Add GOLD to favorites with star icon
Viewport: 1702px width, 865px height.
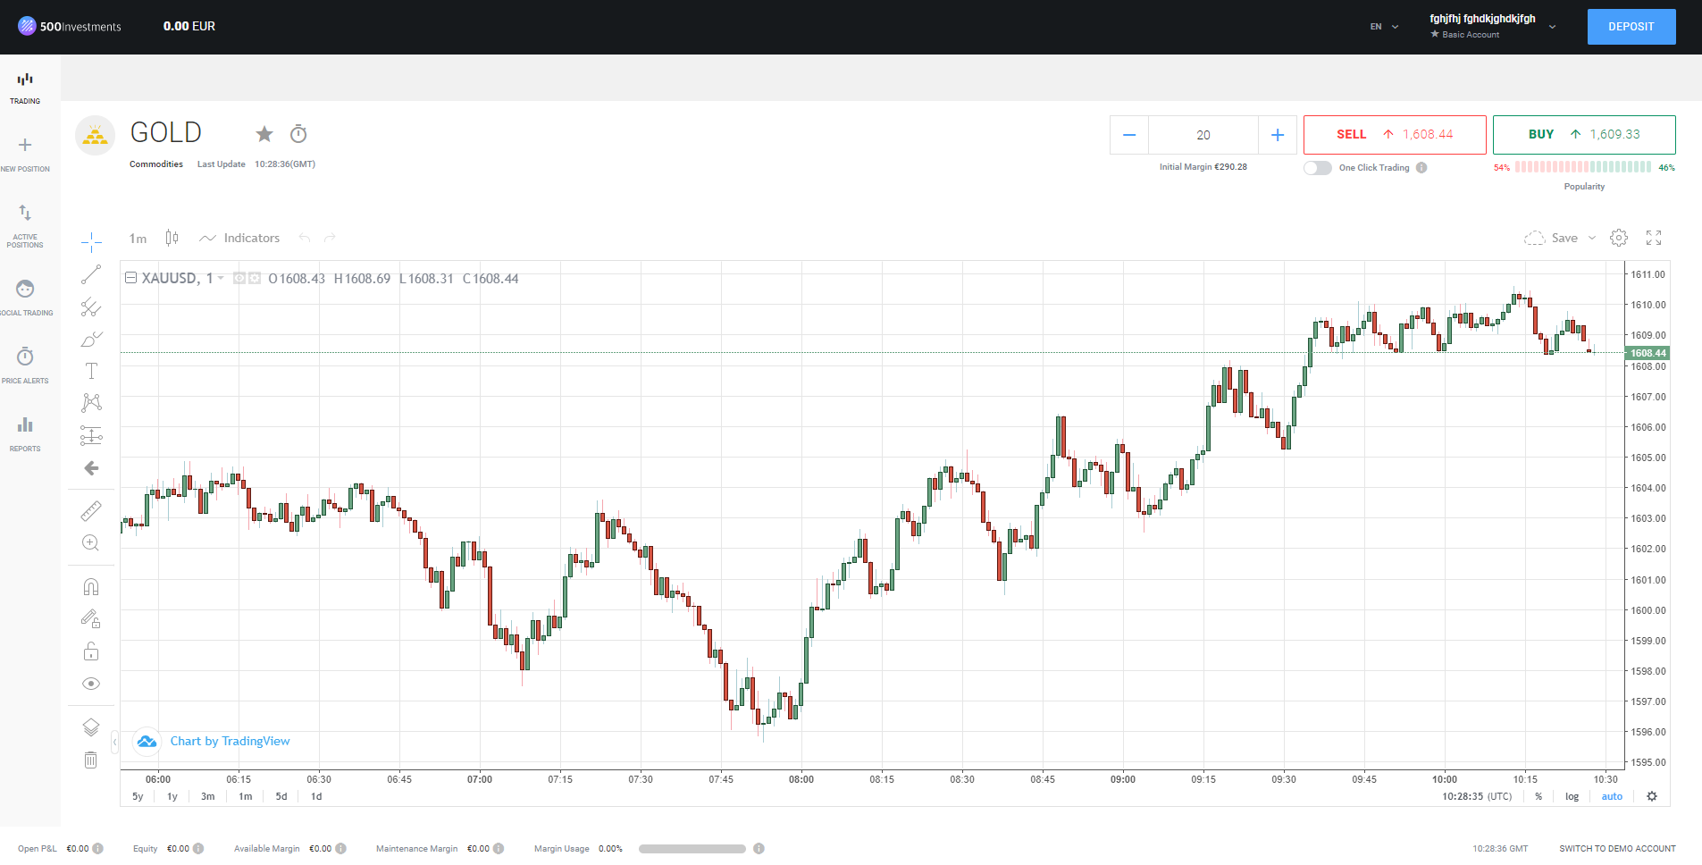tap(264, 134)
